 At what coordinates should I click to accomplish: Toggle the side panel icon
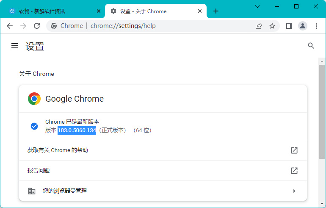pyautogui.click(x=289, y=26)
